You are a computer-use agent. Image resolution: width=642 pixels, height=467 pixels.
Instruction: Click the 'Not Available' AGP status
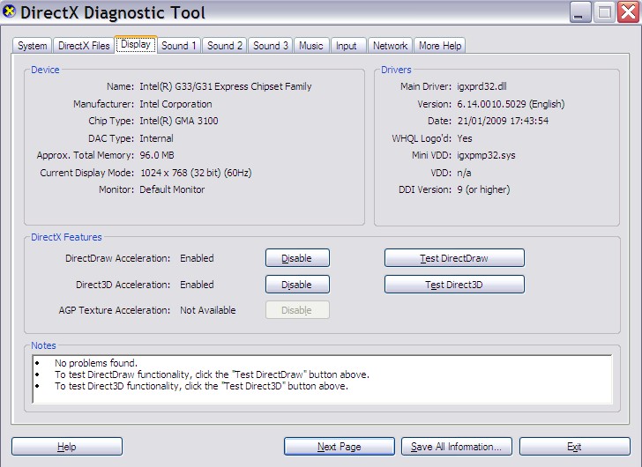pyautogui.click(x=208, y=310)
